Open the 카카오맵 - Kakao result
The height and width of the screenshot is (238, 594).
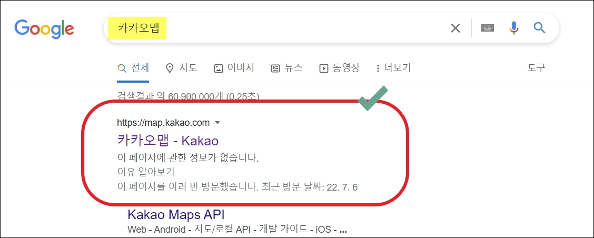coord(168,141)
